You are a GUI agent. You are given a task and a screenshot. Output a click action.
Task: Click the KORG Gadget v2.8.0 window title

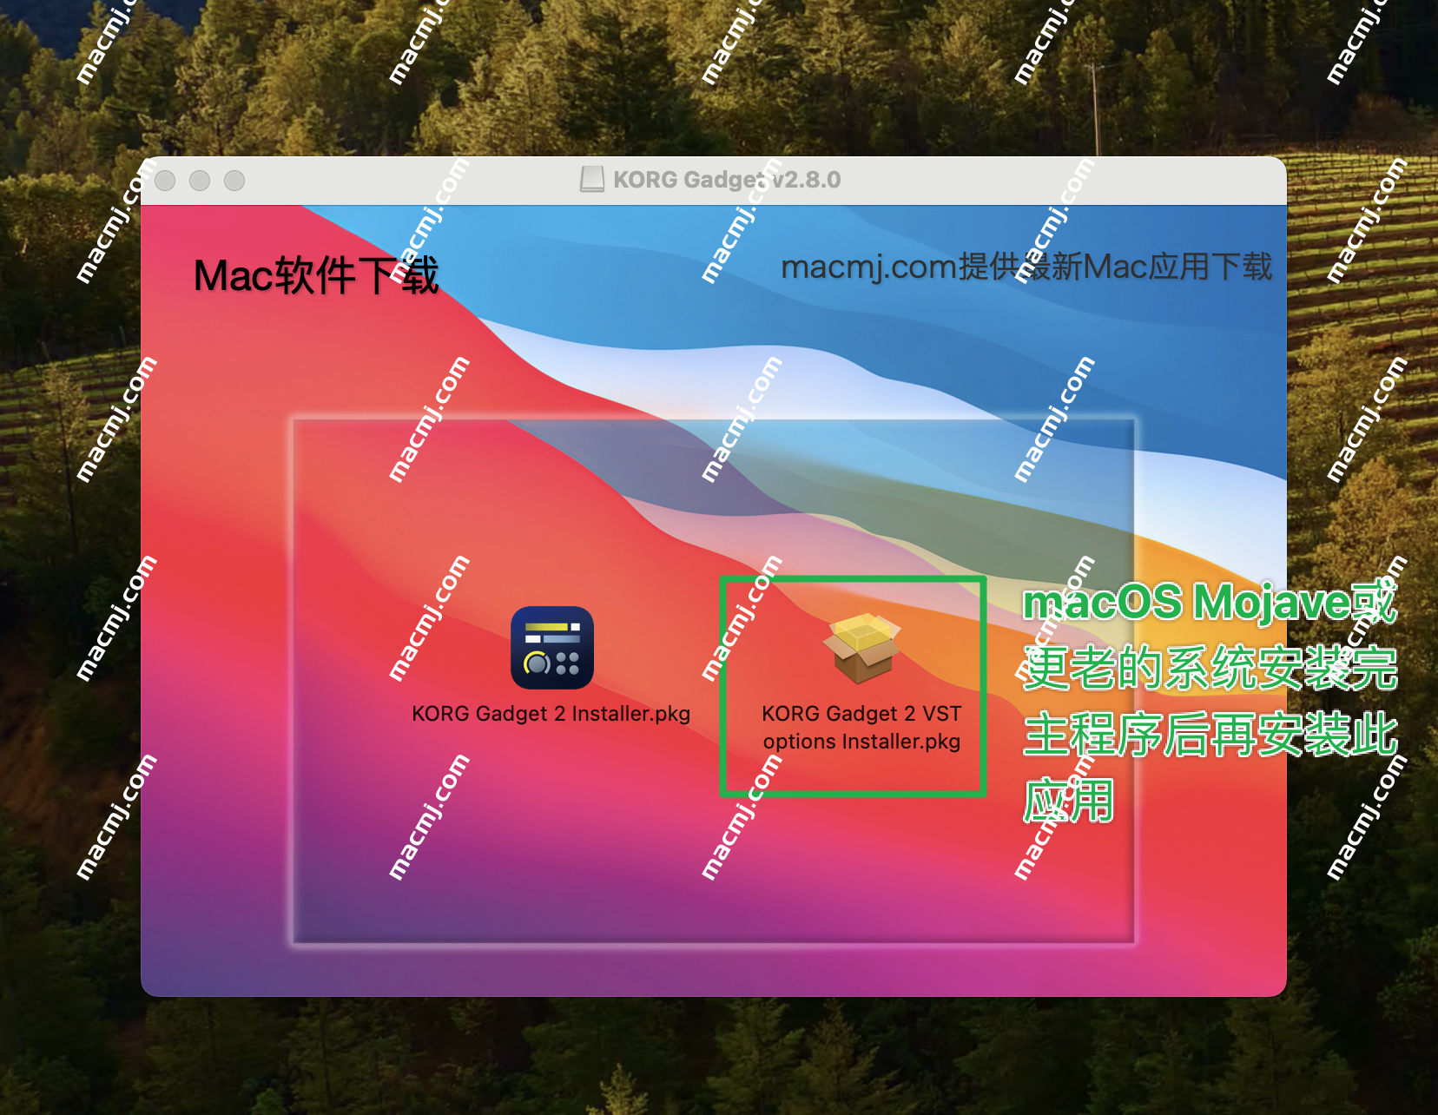(x=727, y=180)
